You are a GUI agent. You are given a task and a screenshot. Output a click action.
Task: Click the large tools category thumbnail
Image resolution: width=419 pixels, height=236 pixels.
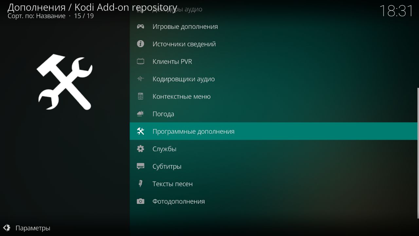tap(64, 82)
